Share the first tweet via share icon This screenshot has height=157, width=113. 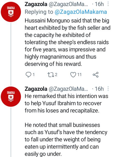[x=96, y=75]
